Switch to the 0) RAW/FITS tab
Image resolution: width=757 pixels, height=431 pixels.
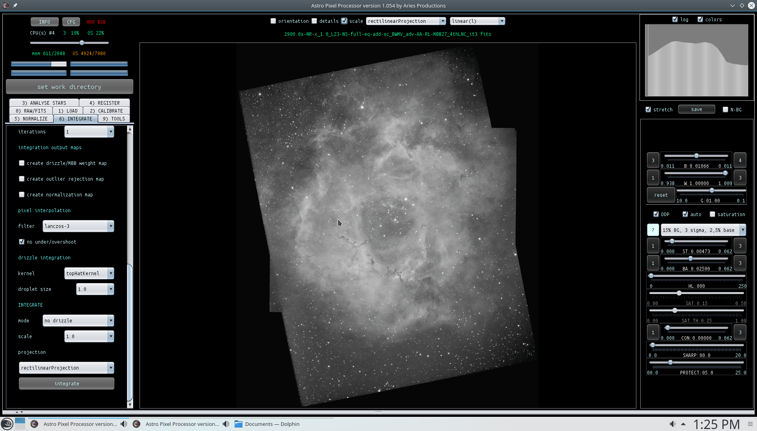coord(31,111)
